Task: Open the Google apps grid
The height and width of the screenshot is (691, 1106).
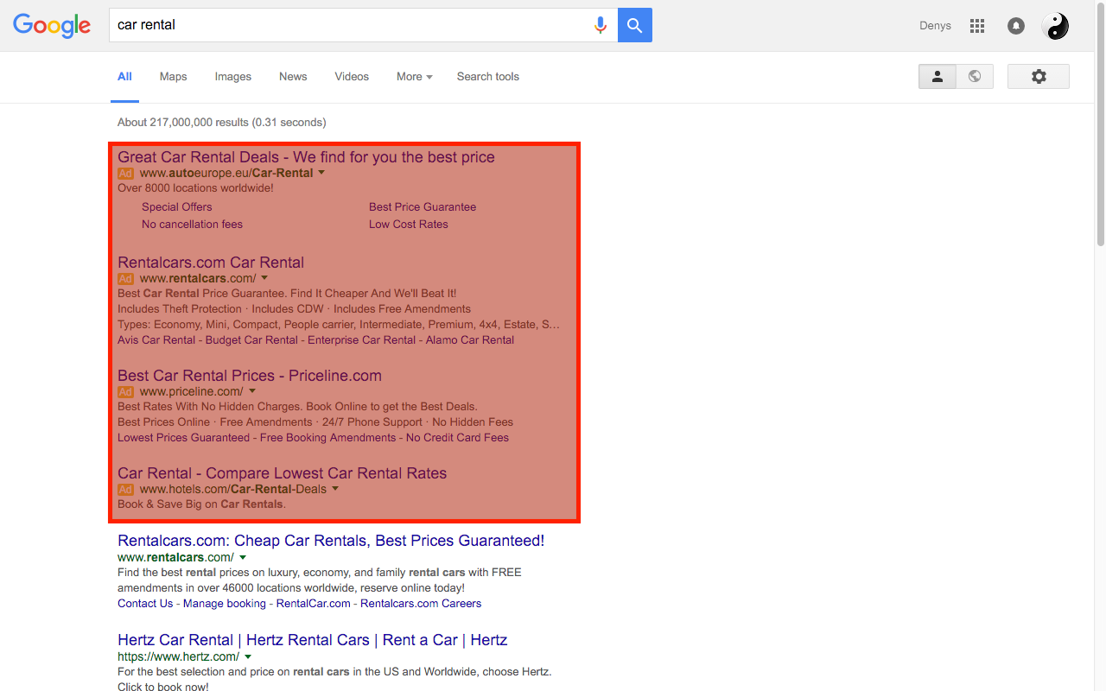Action: coord(977,26)
